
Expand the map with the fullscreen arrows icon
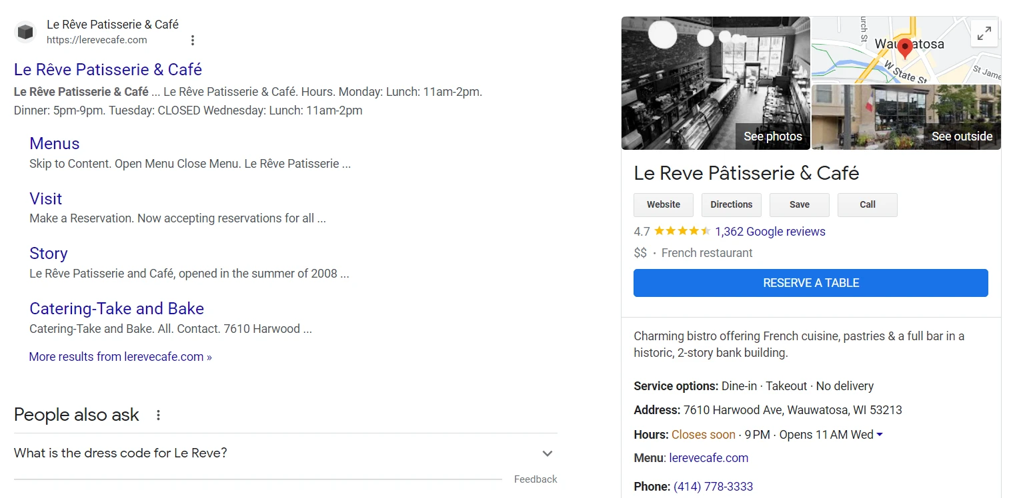pos(984,33)
